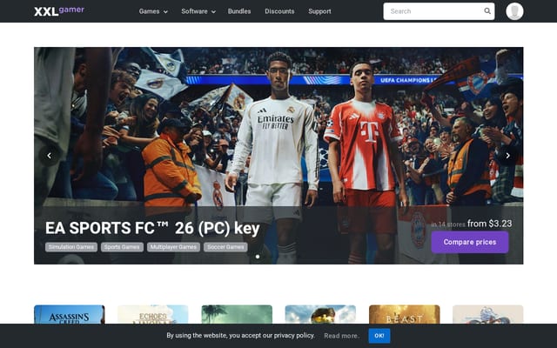Click the 'from $3.23' price text
This screenshot has height=348, width=557.
[x=489, y=224]
